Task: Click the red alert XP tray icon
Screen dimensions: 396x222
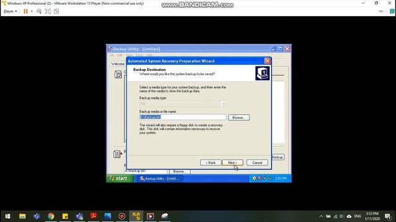Action: (x=259, y=178)
